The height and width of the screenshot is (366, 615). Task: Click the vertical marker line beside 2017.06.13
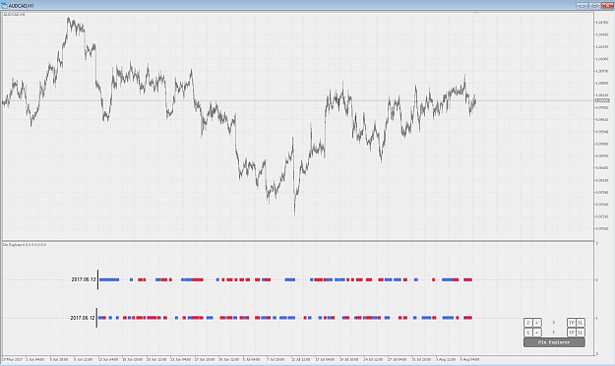(x=97, y=279)
